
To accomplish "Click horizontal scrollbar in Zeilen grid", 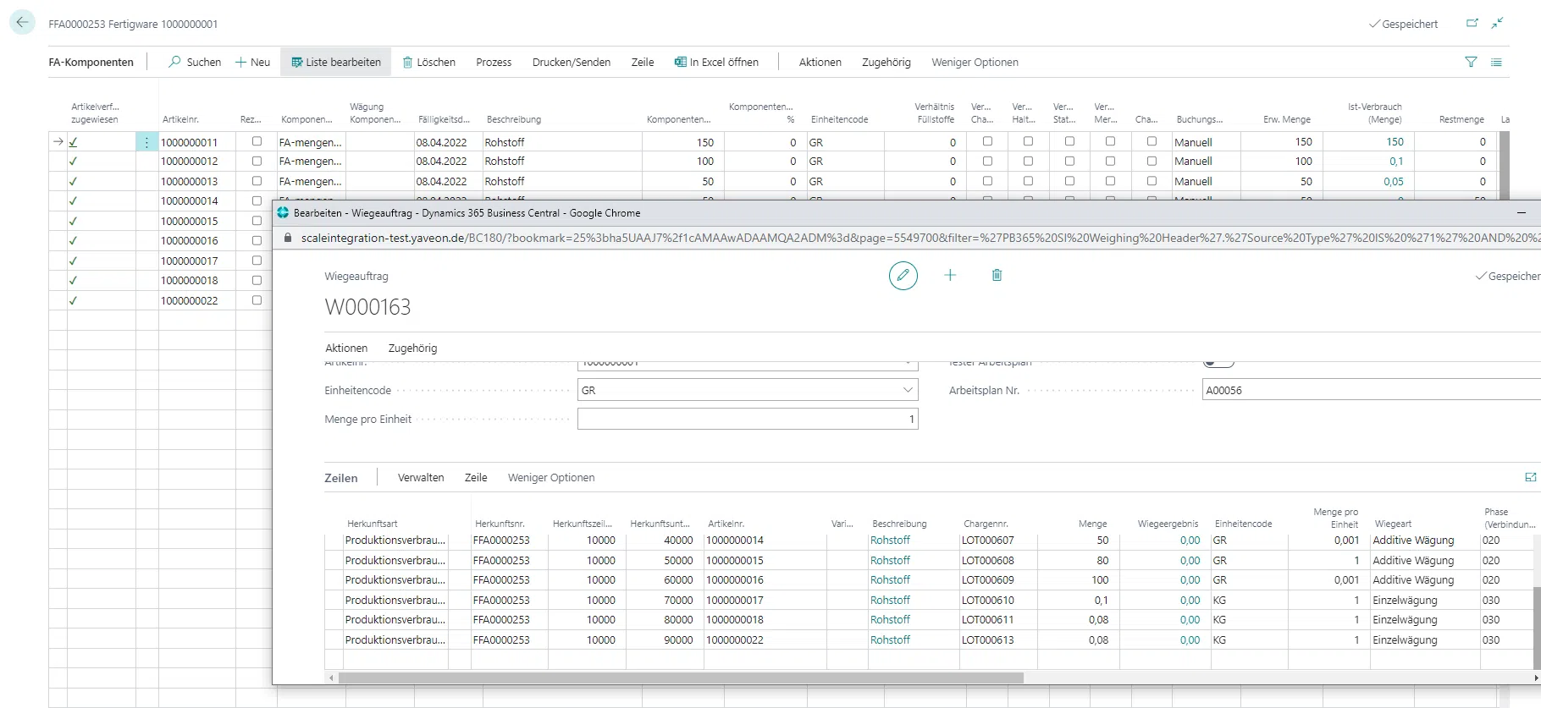I will click(x=681, y=678).
